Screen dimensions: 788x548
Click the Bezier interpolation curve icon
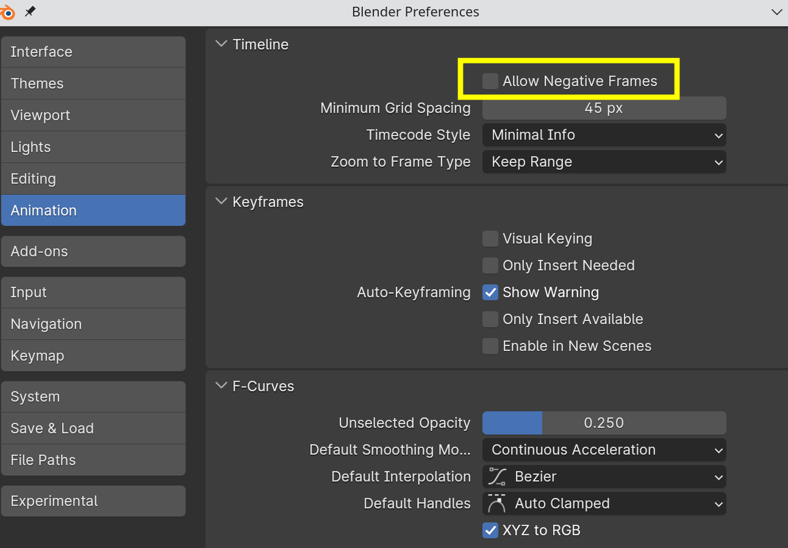[497, 477]
